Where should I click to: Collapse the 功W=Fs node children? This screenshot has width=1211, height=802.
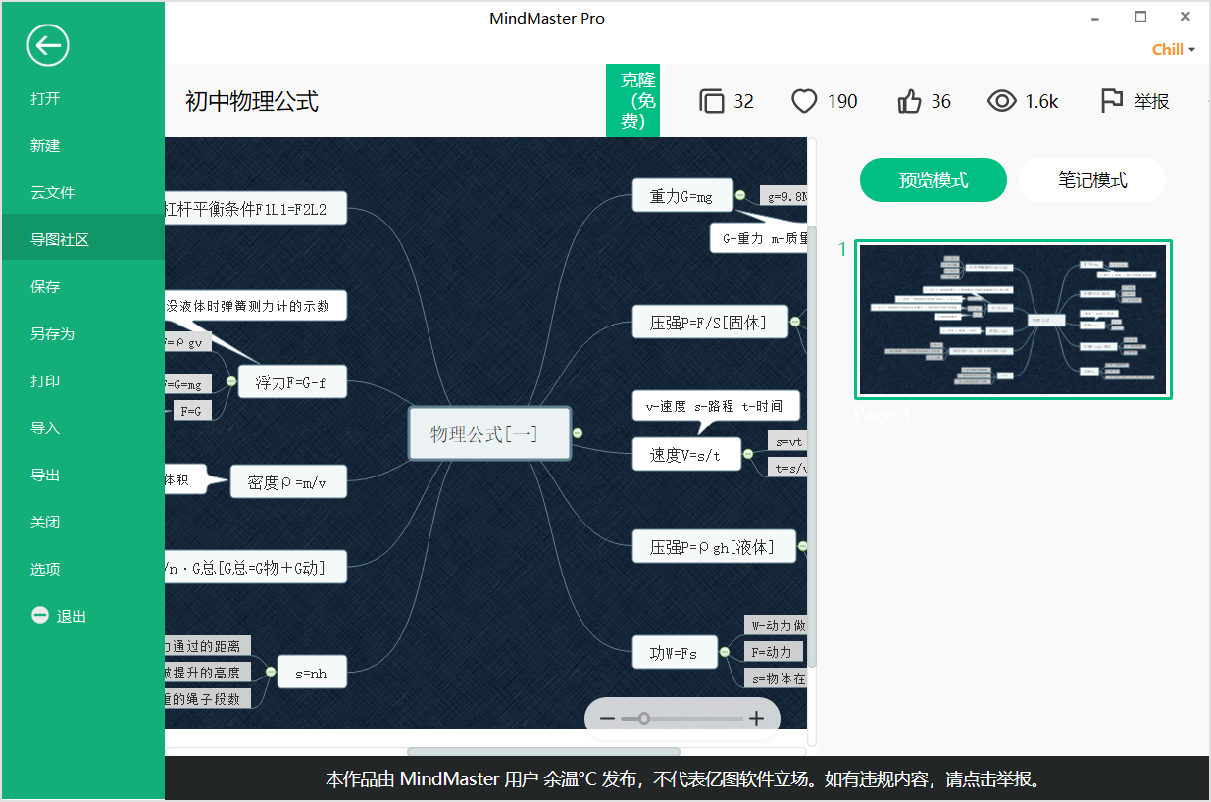coord(724,652)
